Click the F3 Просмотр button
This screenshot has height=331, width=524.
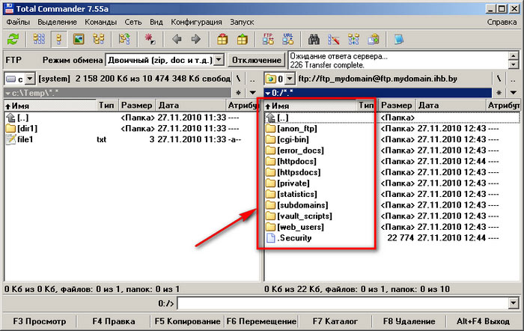[x=40, y=321]
